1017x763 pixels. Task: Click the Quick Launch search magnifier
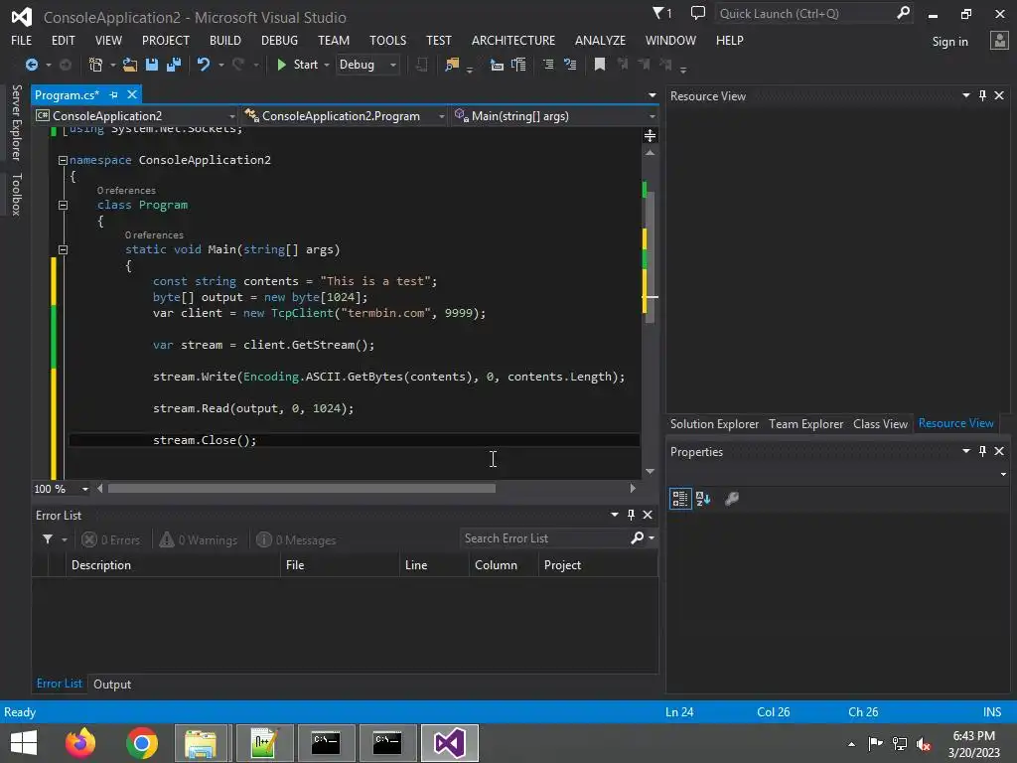pos(903,13)
